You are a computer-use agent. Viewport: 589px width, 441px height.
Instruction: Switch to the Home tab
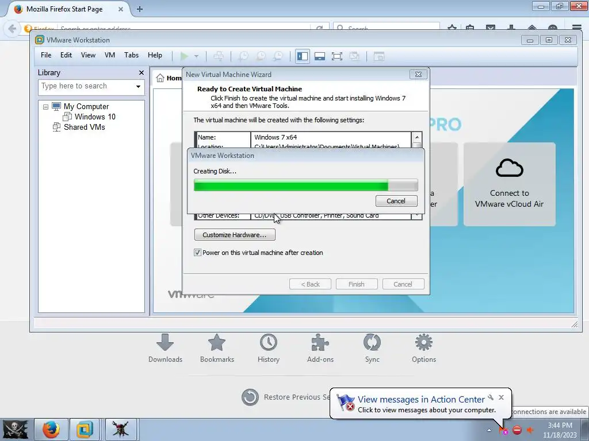pyautogui.click(x=169, y=78)
